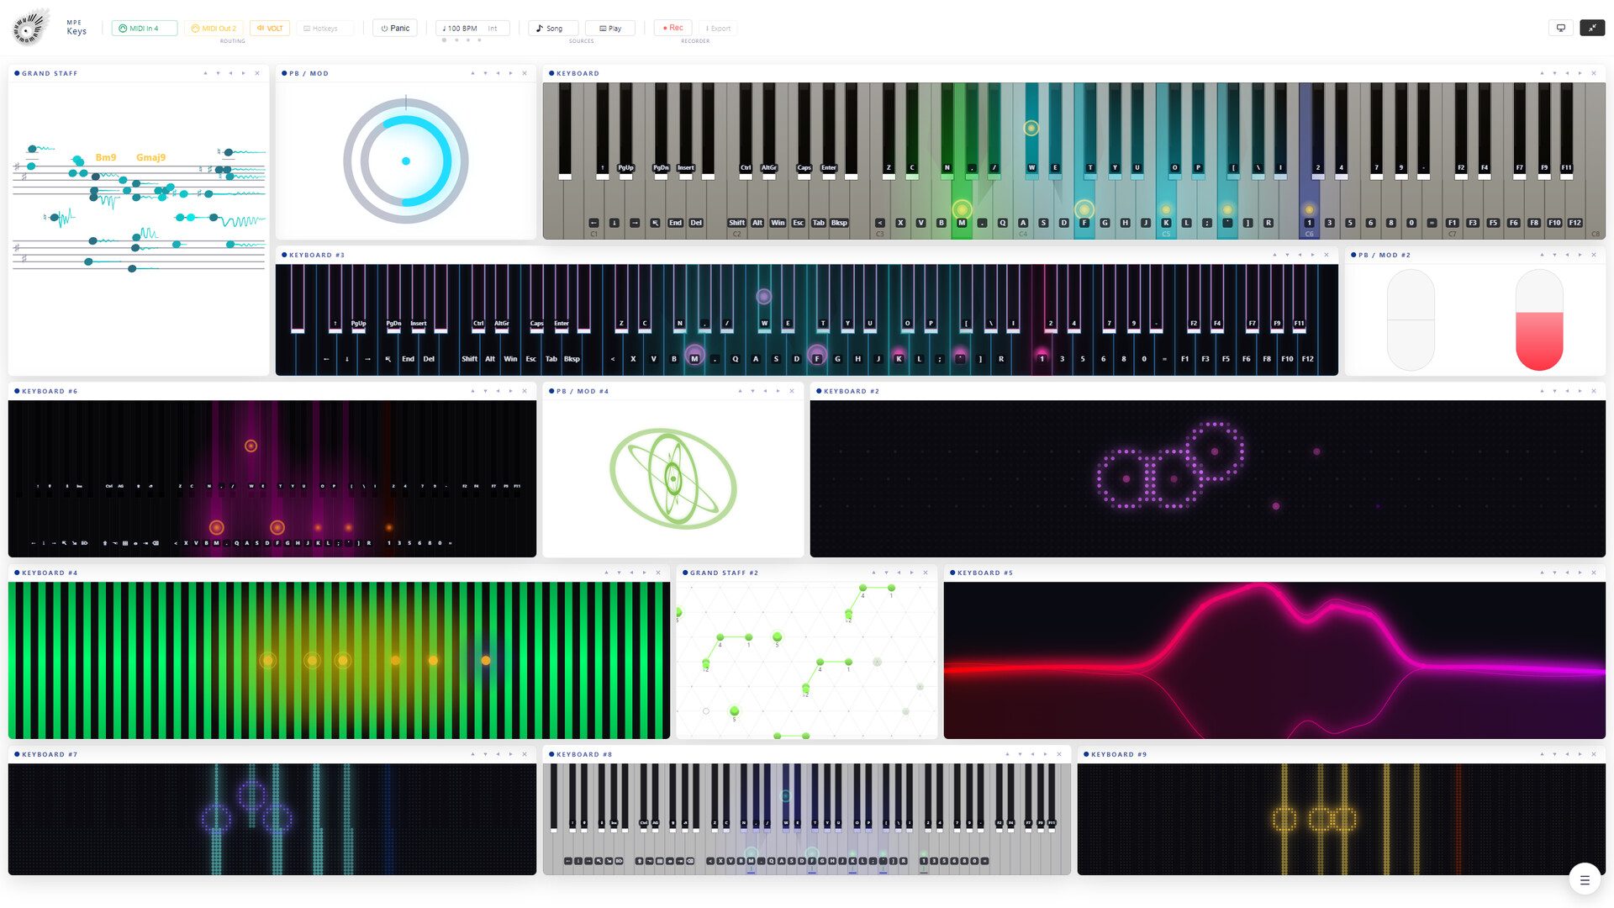The width and height of the screenshot is (1614, 908).
Task: Click the F key on Keyboard #3
Action: (817, 359)
